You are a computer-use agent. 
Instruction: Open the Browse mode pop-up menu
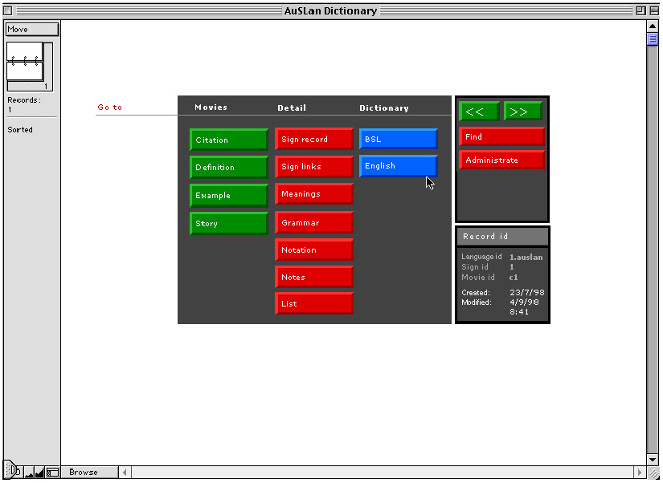pos(90,472)
